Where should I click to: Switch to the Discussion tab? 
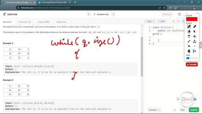click(x=25, y=22)
